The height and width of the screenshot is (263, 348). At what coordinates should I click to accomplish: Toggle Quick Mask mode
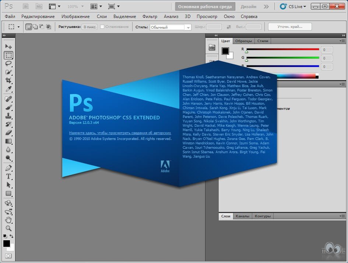pyautogui.click(x=8, y=256)
